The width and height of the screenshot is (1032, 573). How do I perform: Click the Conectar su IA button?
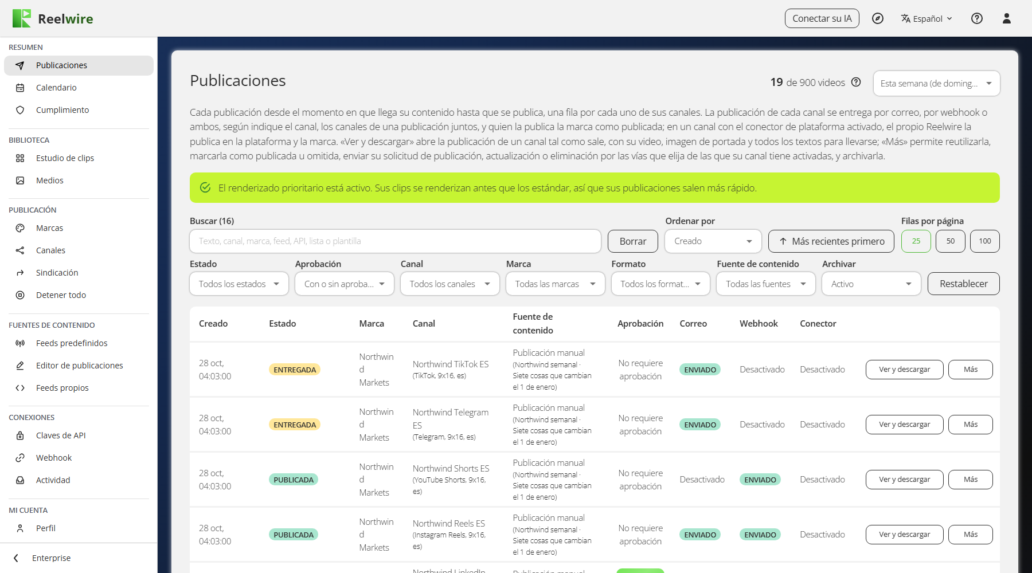[822, 18]
